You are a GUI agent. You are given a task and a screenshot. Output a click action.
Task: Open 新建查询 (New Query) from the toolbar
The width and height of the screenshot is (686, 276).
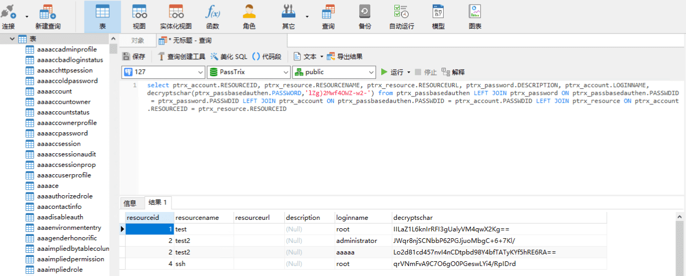coord(47,16)
